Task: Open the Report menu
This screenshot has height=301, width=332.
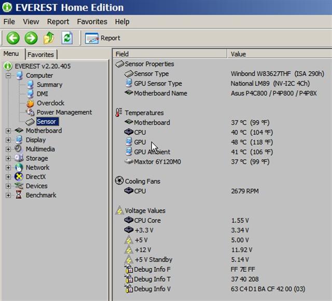Action: coord(58,22)
